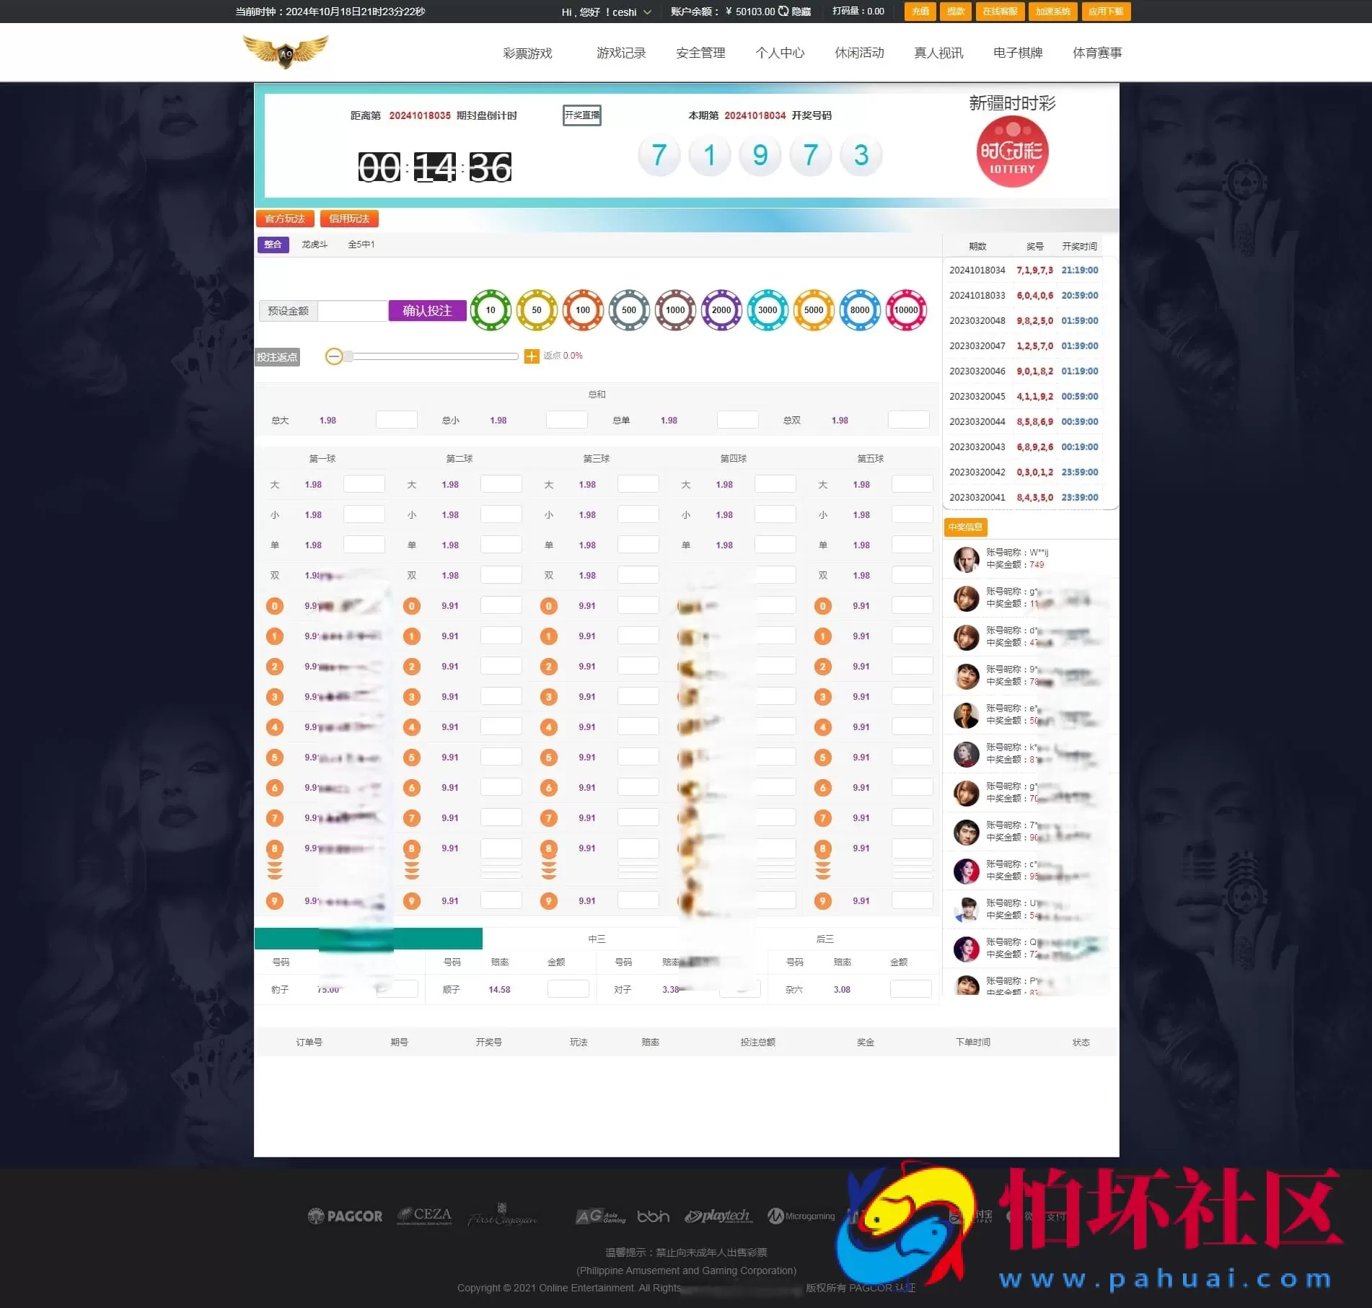Viewport: 1372px width, 1308px height.
Task: Expand the 游戏记录 menu
Action: [621, 52]
